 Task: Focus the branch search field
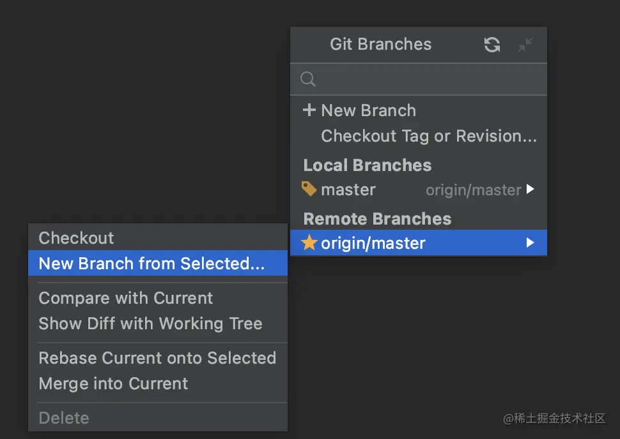(x=428, y=79)
